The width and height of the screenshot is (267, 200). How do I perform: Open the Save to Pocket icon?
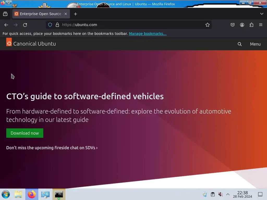[x=233, y=25]
